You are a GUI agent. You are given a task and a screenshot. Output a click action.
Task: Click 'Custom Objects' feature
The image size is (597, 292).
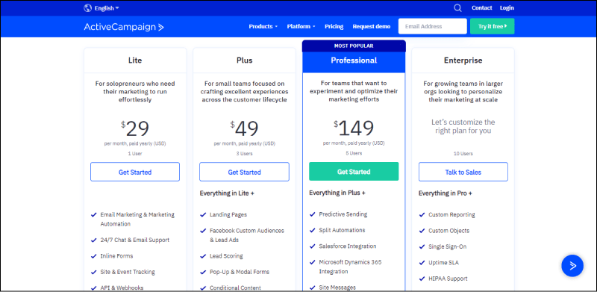point(449,231)
